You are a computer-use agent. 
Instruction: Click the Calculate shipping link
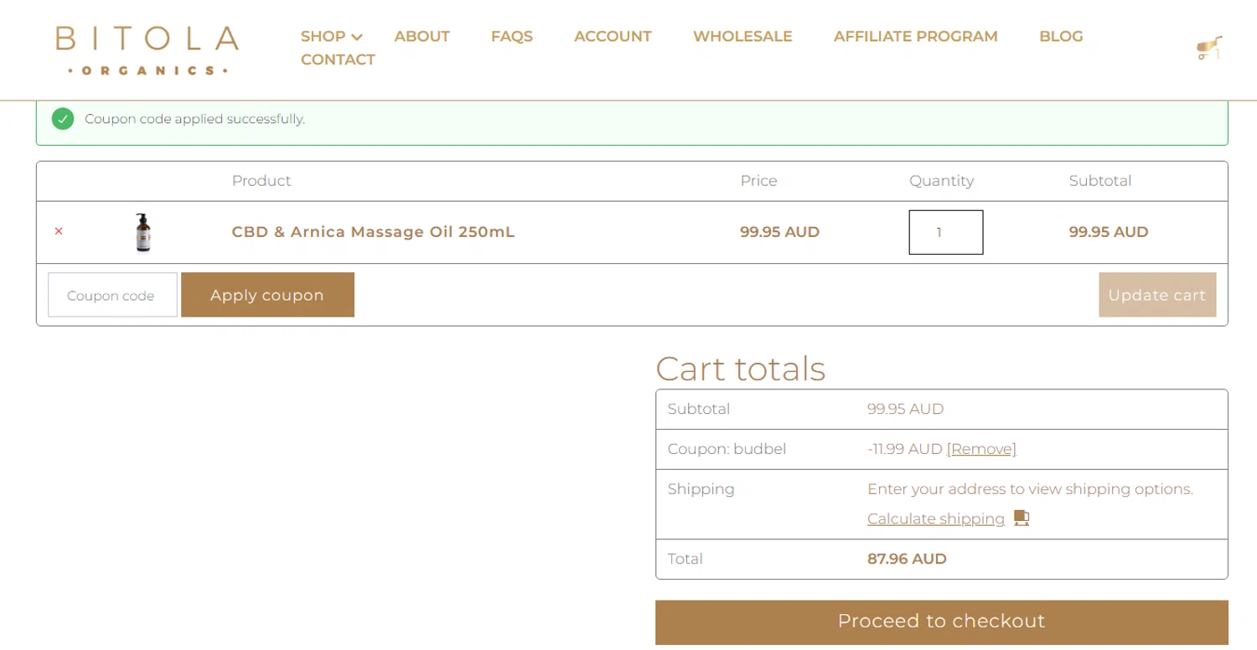point(936,518)
